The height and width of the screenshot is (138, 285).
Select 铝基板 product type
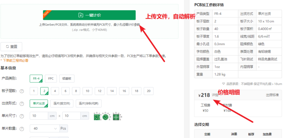pyautogui.click(x=67, y=79)
